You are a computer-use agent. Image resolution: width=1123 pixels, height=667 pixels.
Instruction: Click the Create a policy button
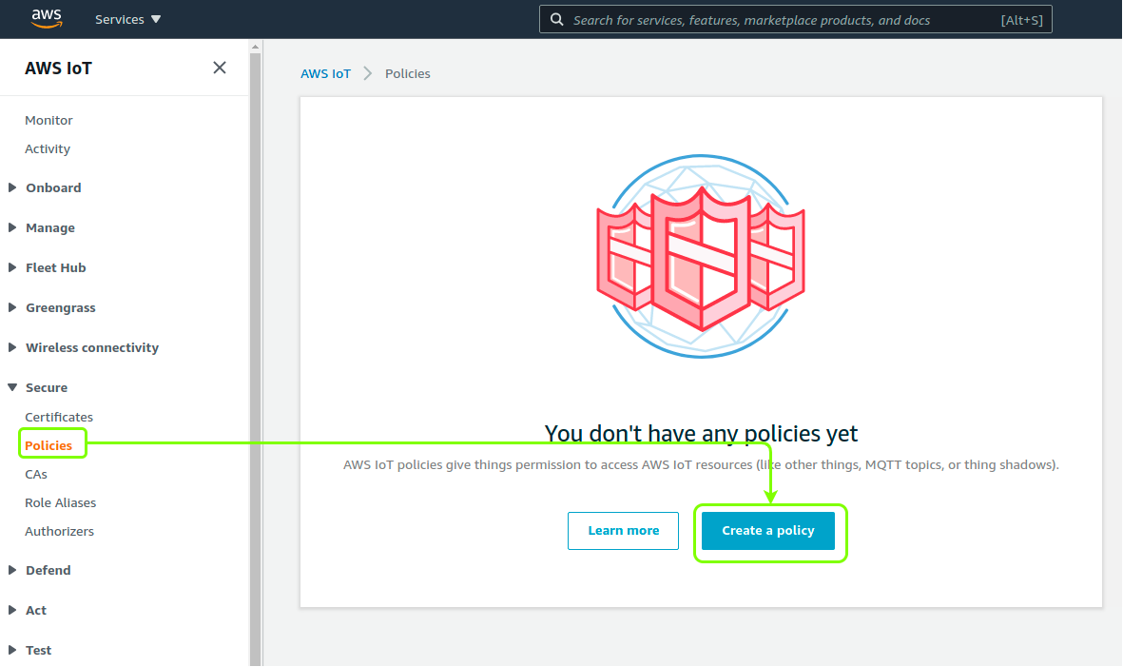pyautogui.click(x=767, y=531)
